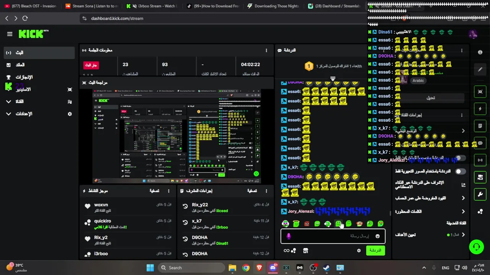Click the red live status badge
490x275 pixels.
click(x=91, y=65)
